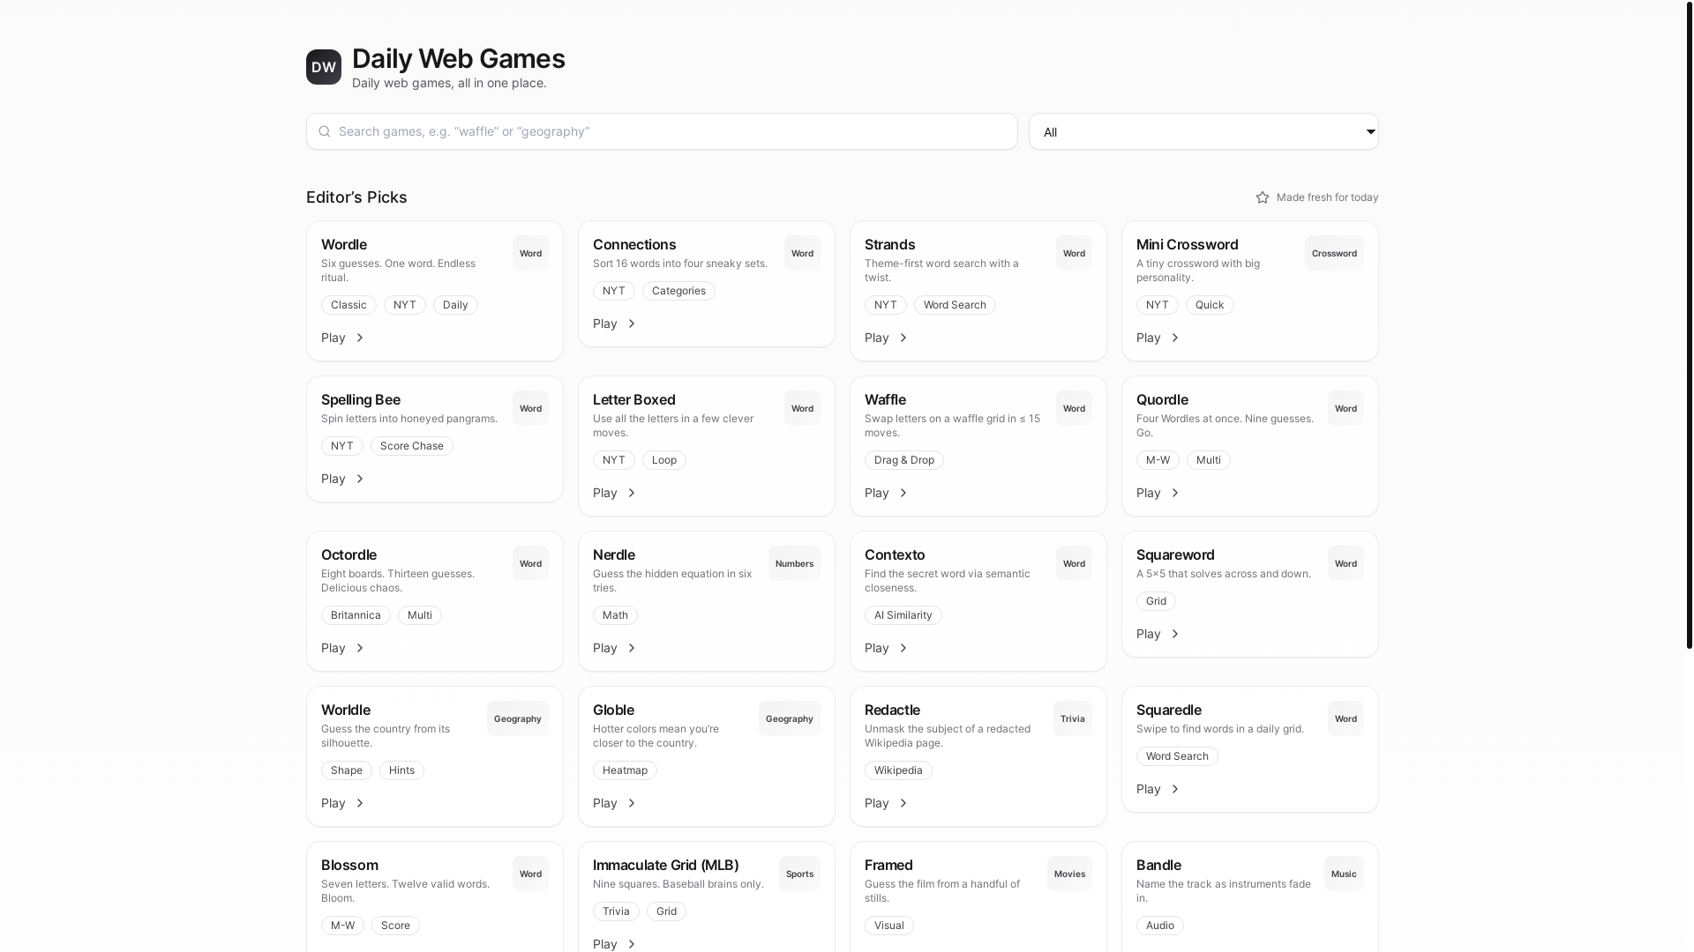Click the Numbers category badge on Nerdle

794,563
